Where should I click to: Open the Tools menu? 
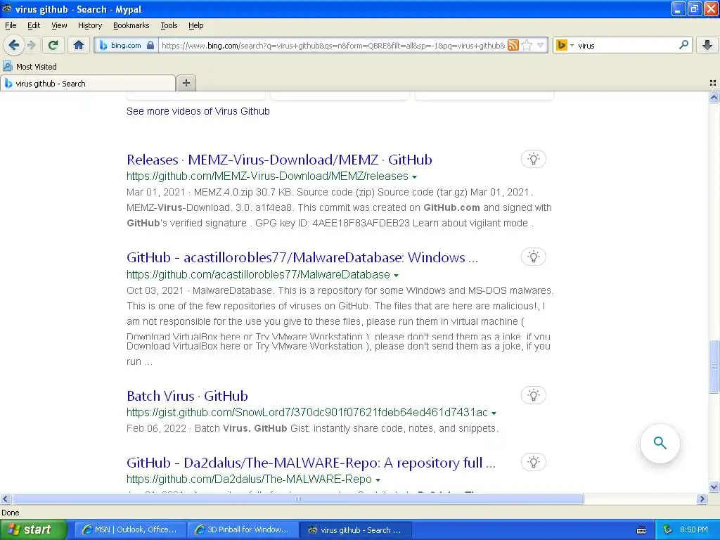pyautogui.click(x=169, y=25)
